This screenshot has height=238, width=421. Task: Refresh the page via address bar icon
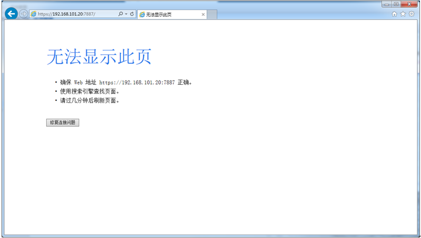tap(132, 14)
